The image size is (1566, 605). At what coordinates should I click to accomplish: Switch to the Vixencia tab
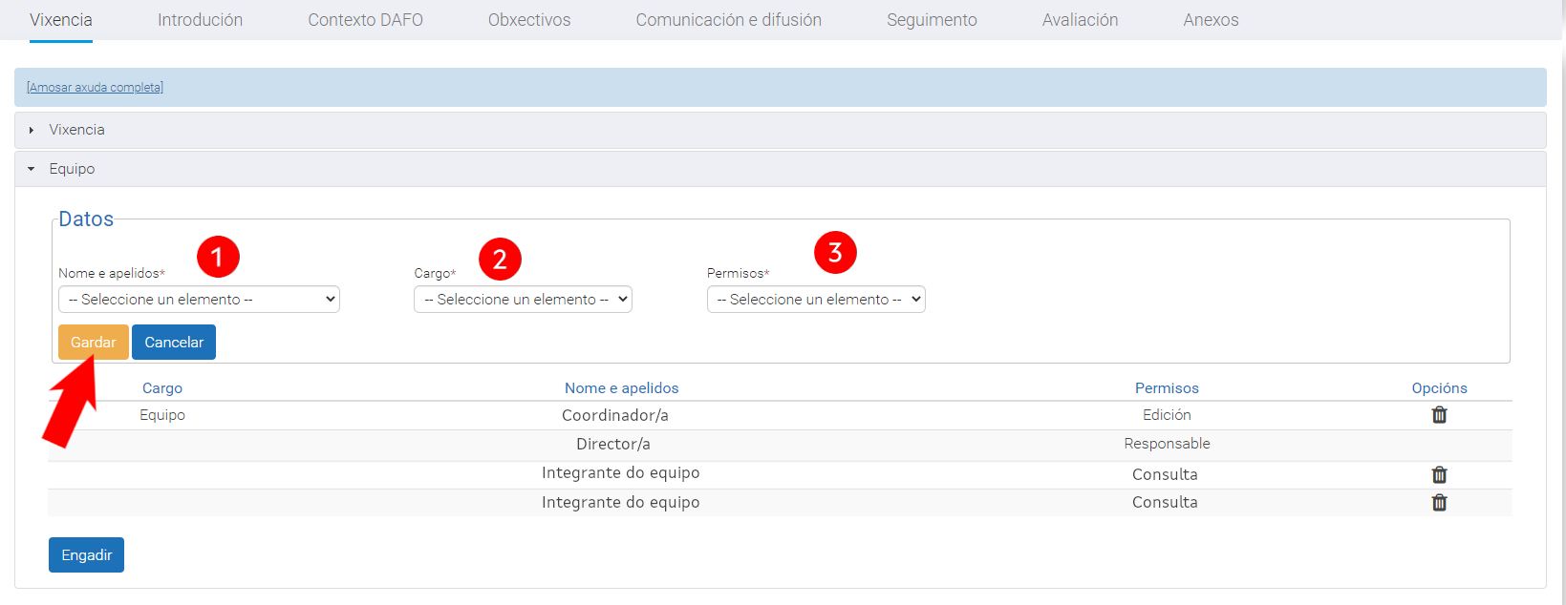(61, 20)
